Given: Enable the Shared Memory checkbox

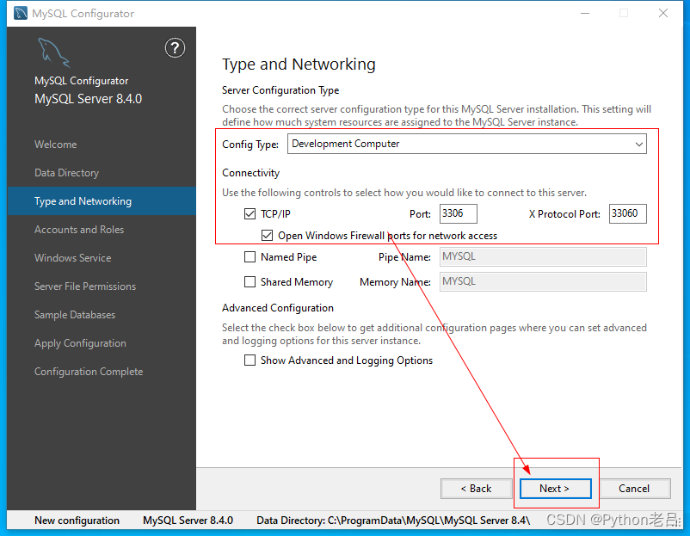Looking at the screenshot, I should 250,281.
